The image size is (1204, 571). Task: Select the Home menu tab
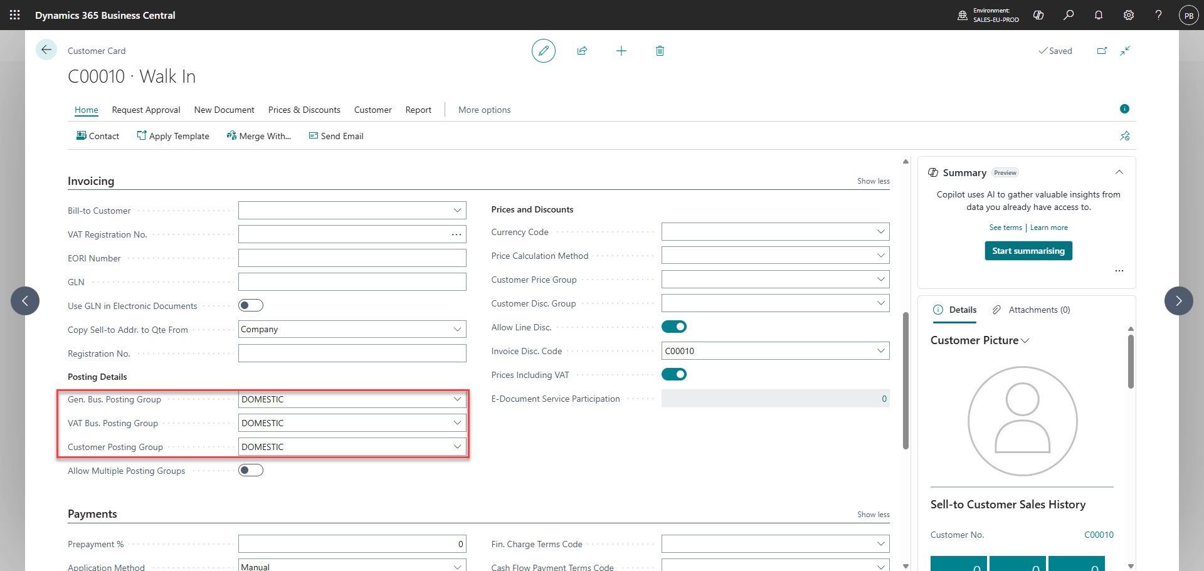coord(87,110)
